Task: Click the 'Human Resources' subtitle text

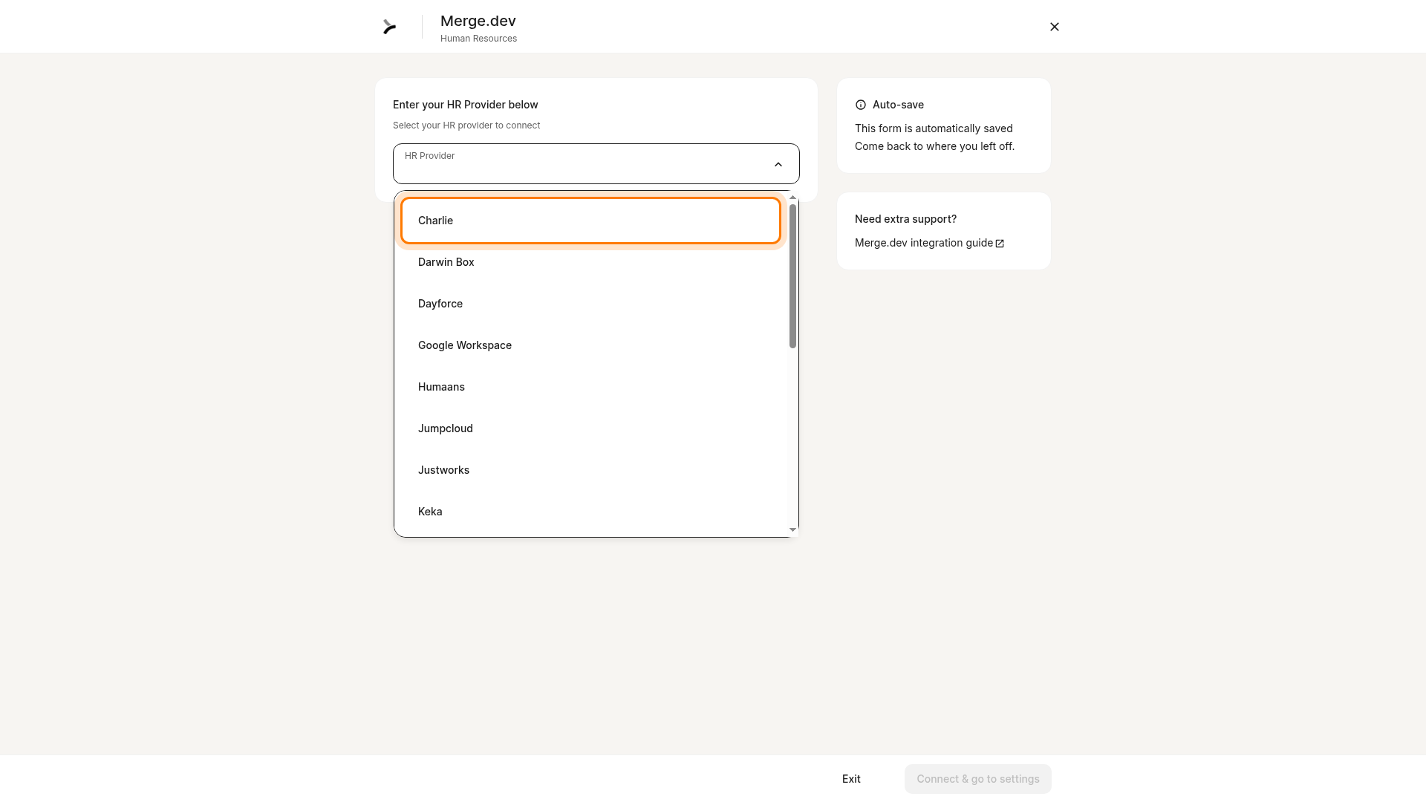Action: (478, 39)
